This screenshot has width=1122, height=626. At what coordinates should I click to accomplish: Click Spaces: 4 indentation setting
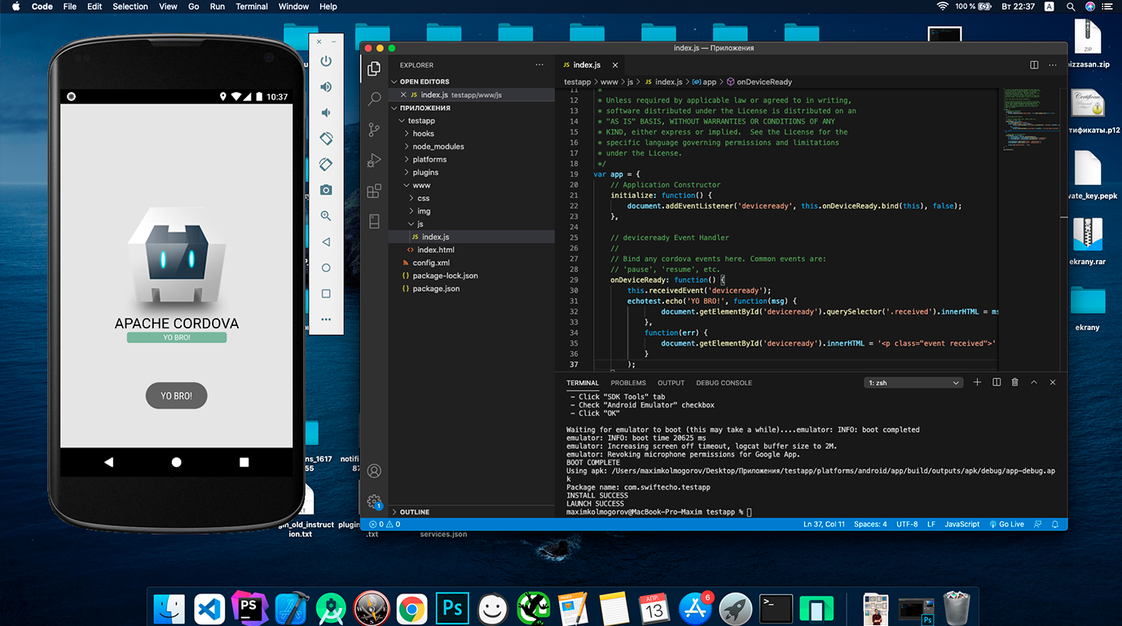pos(870,524)
